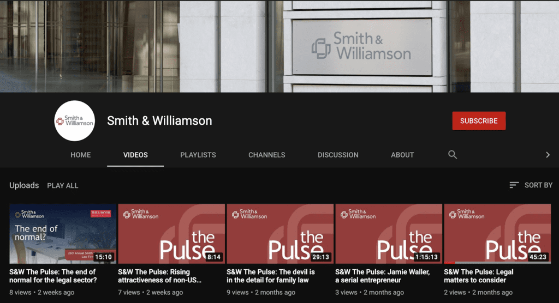Open the SORT BY dropdown
The width and height of the screenshot is (559, 303).
(531, 185)
